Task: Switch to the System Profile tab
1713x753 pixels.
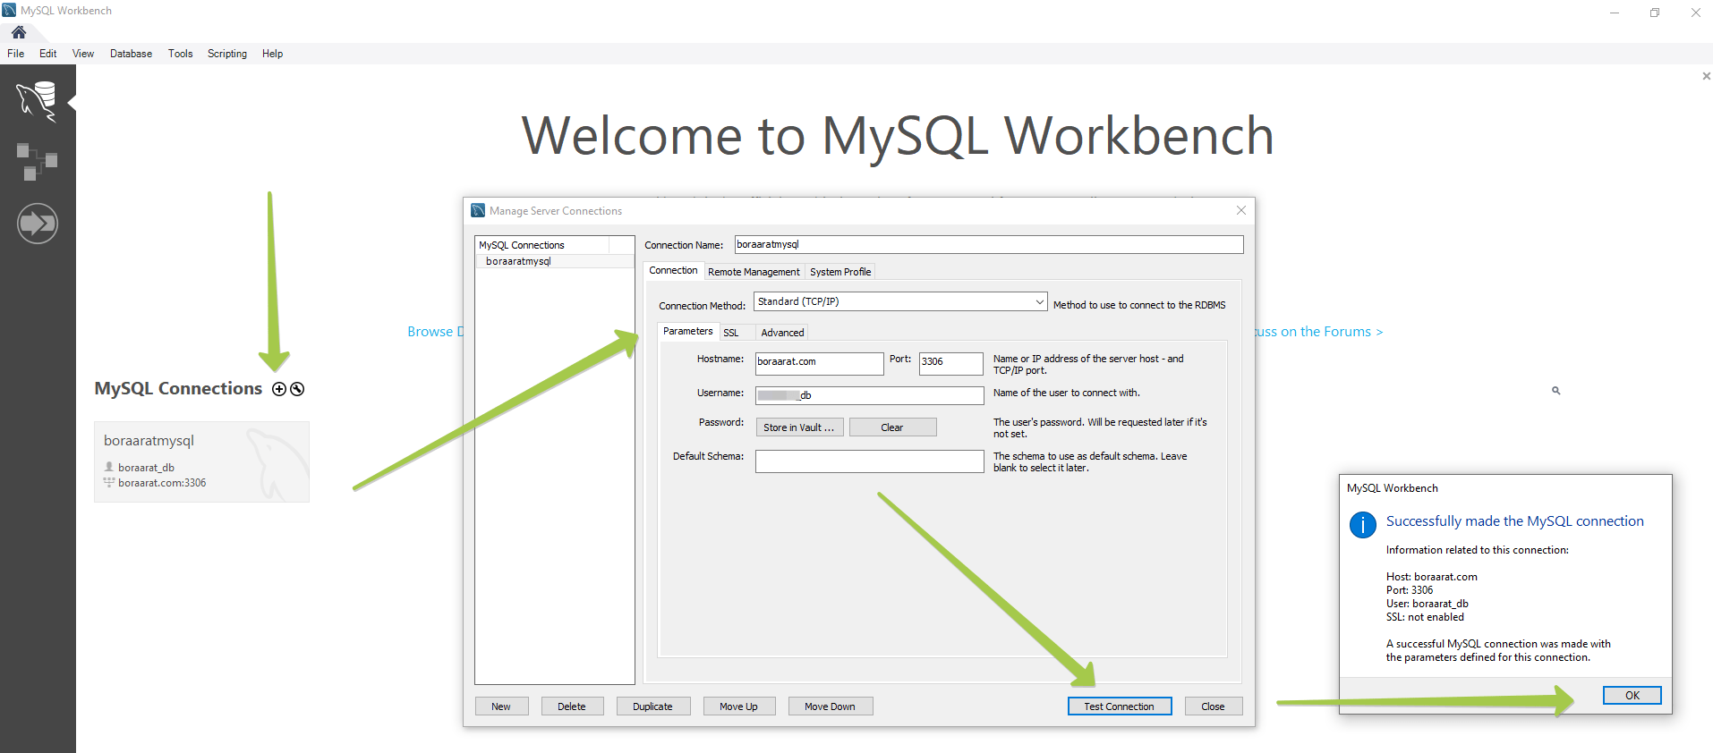Action: (x=840, y=272)
